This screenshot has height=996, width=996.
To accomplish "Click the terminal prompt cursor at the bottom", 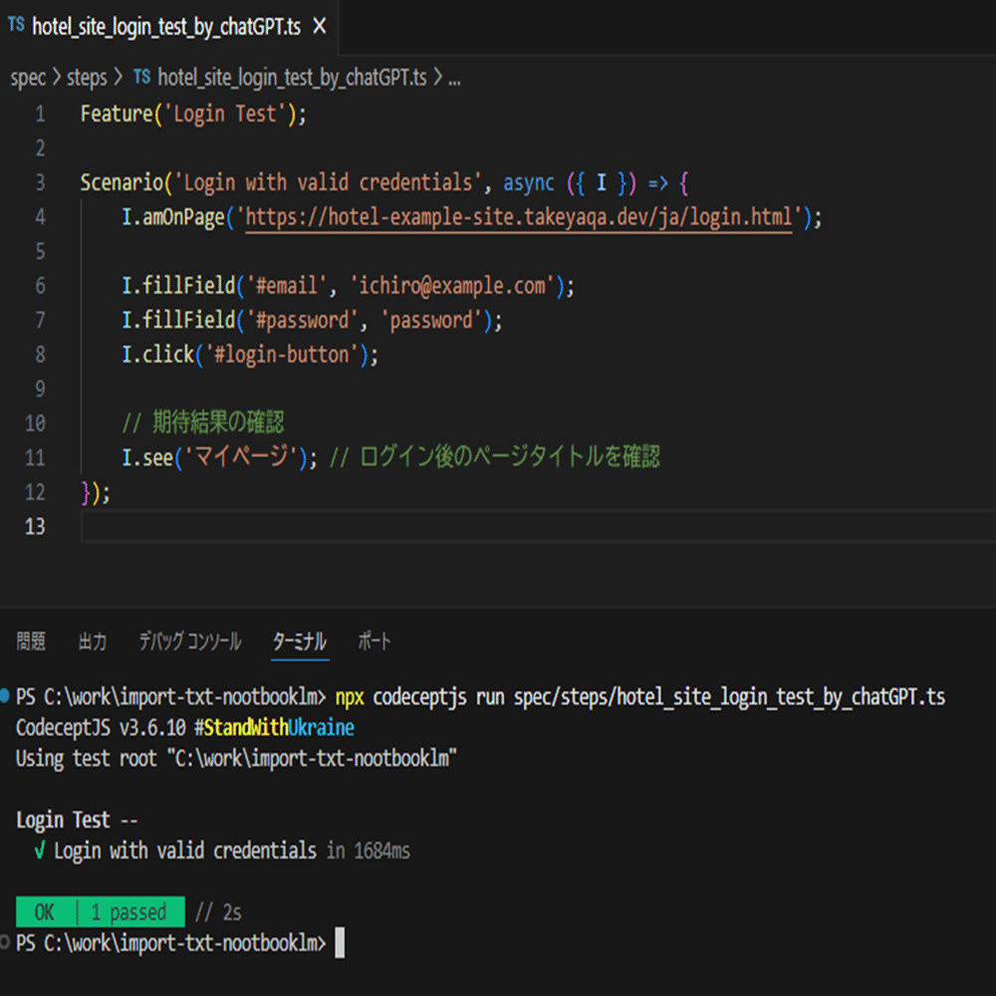I will click(x=340, y=942).
